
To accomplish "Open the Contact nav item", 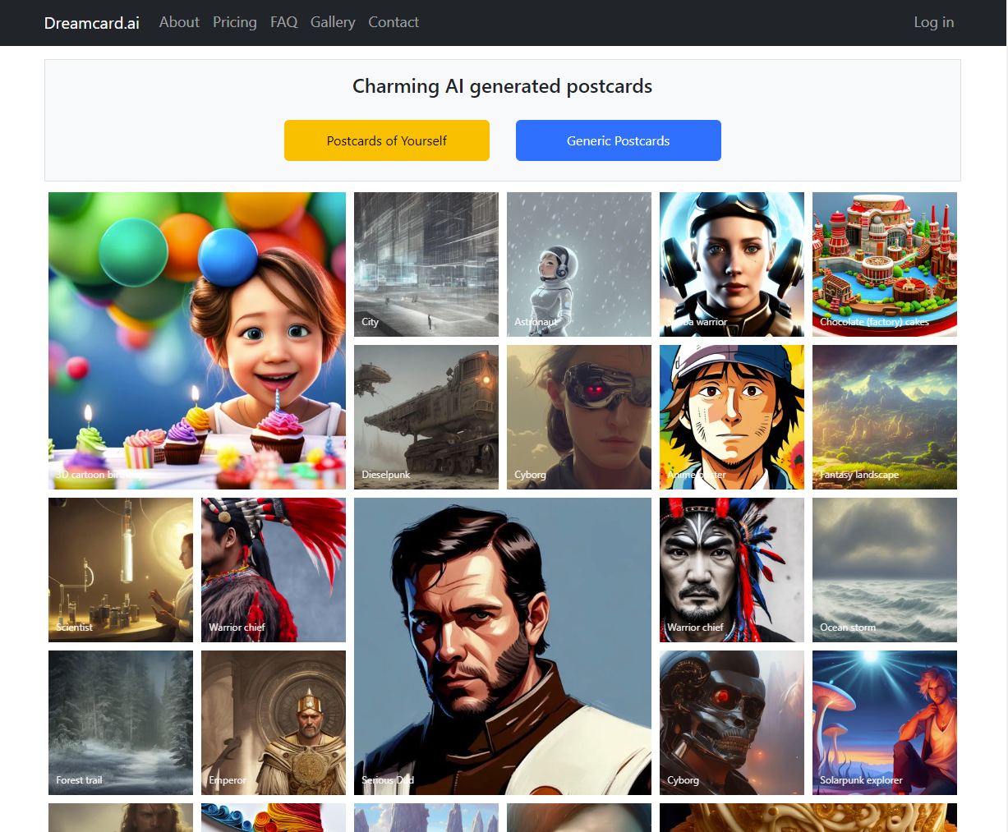I will [394, 22].
